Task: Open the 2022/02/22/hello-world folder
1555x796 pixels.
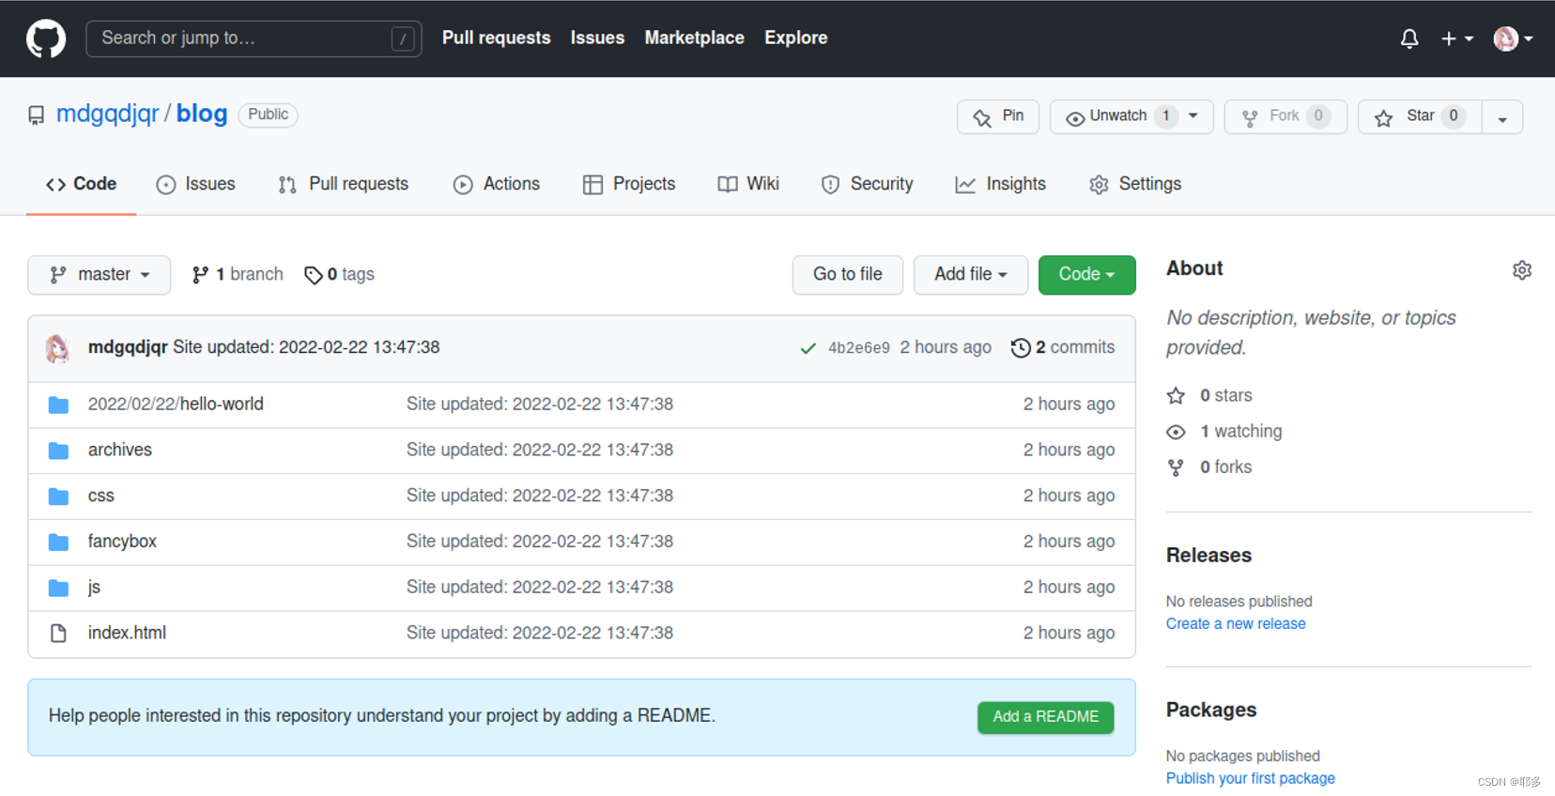Action: pos(176,404)
